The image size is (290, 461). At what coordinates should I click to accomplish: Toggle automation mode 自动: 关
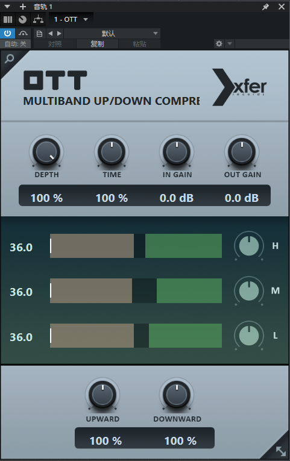pos(16,44)
